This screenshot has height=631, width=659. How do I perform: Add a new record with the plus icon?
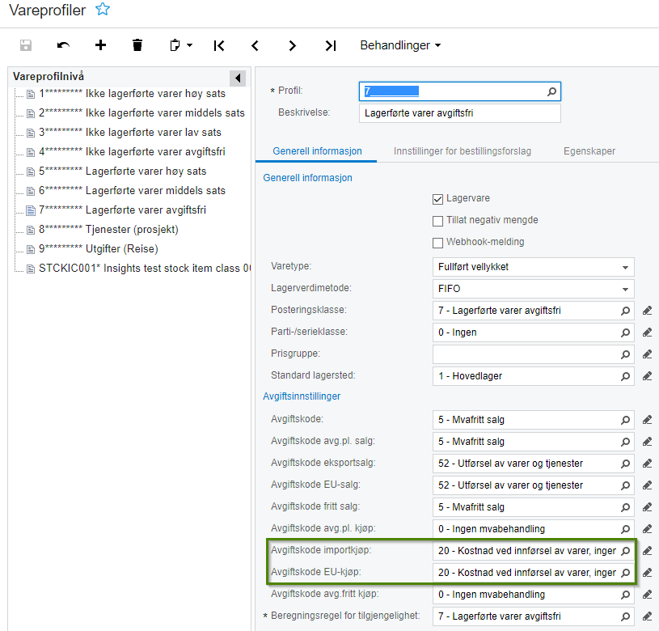(x=100, y=45)
